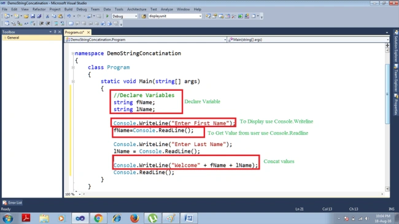
Task: Save Program.cs with the floppy disk icon
Action: (x=33, y=16)
